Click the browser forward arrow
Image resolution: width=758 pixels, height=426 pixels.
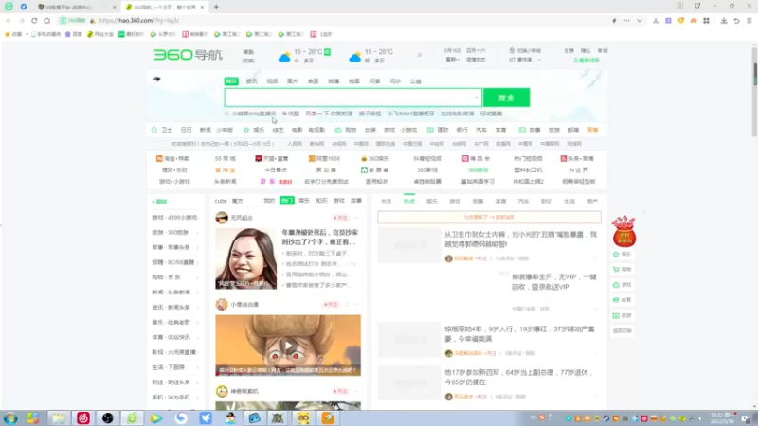tap(21, 21)
